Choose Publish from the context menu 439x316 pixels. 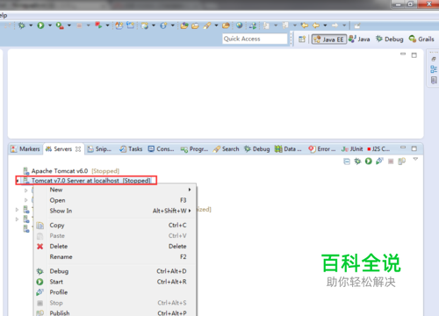(115, 312)
